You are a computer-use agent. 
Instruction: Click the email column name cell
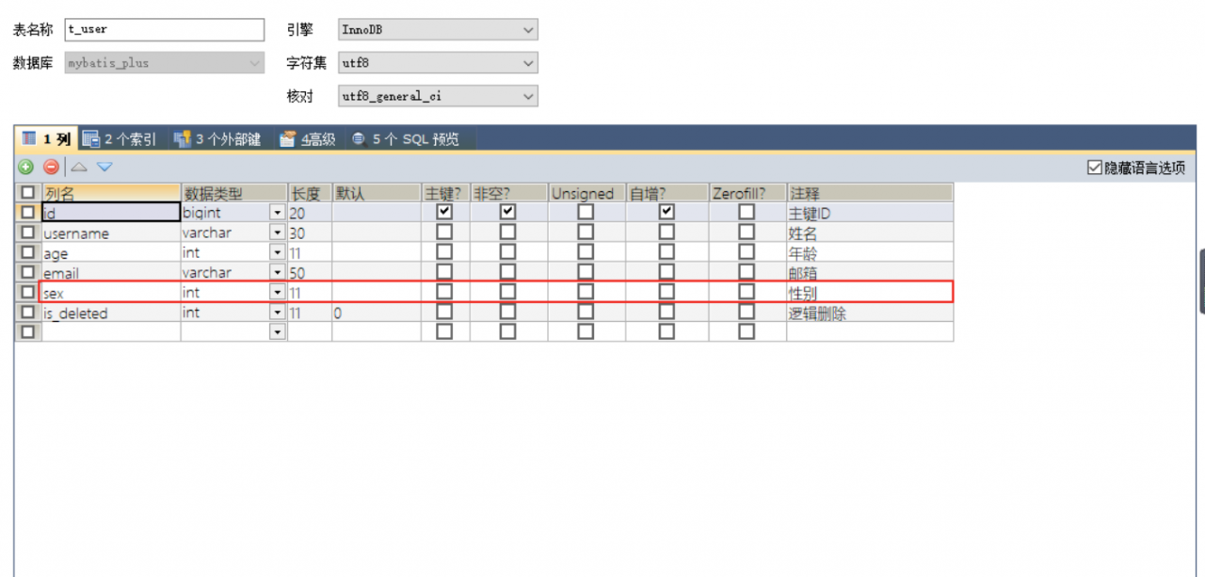coord(111,273)
